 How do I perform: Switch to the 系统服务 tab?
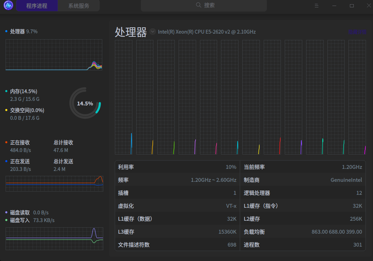pos(79,6)
